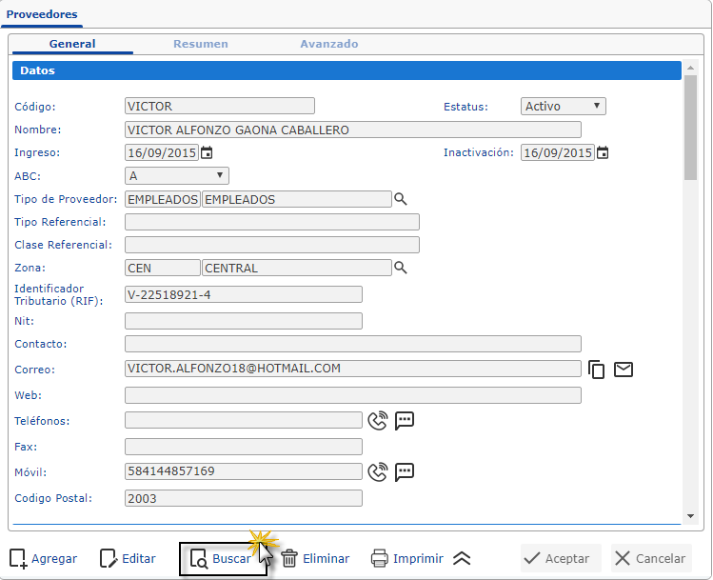
Task: Open the Inactivación date calendar picker
Action: point(602,152)
